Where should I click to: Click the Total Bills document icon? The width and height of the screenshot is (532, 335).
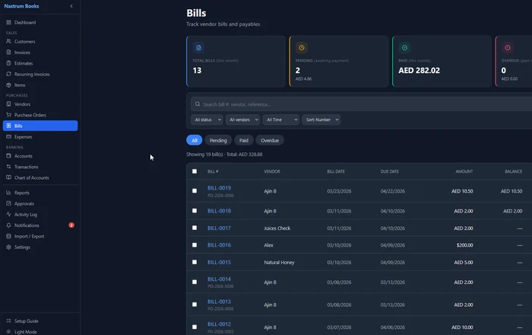[198, 47]
